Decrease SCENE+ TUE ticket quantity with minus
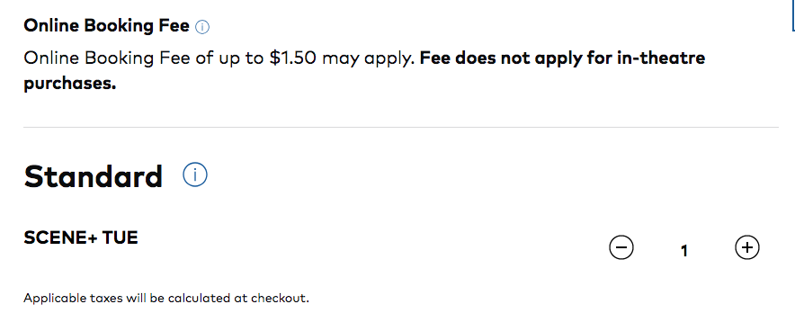Viewport: 795px width, 331px height. (x=621, y=247)
